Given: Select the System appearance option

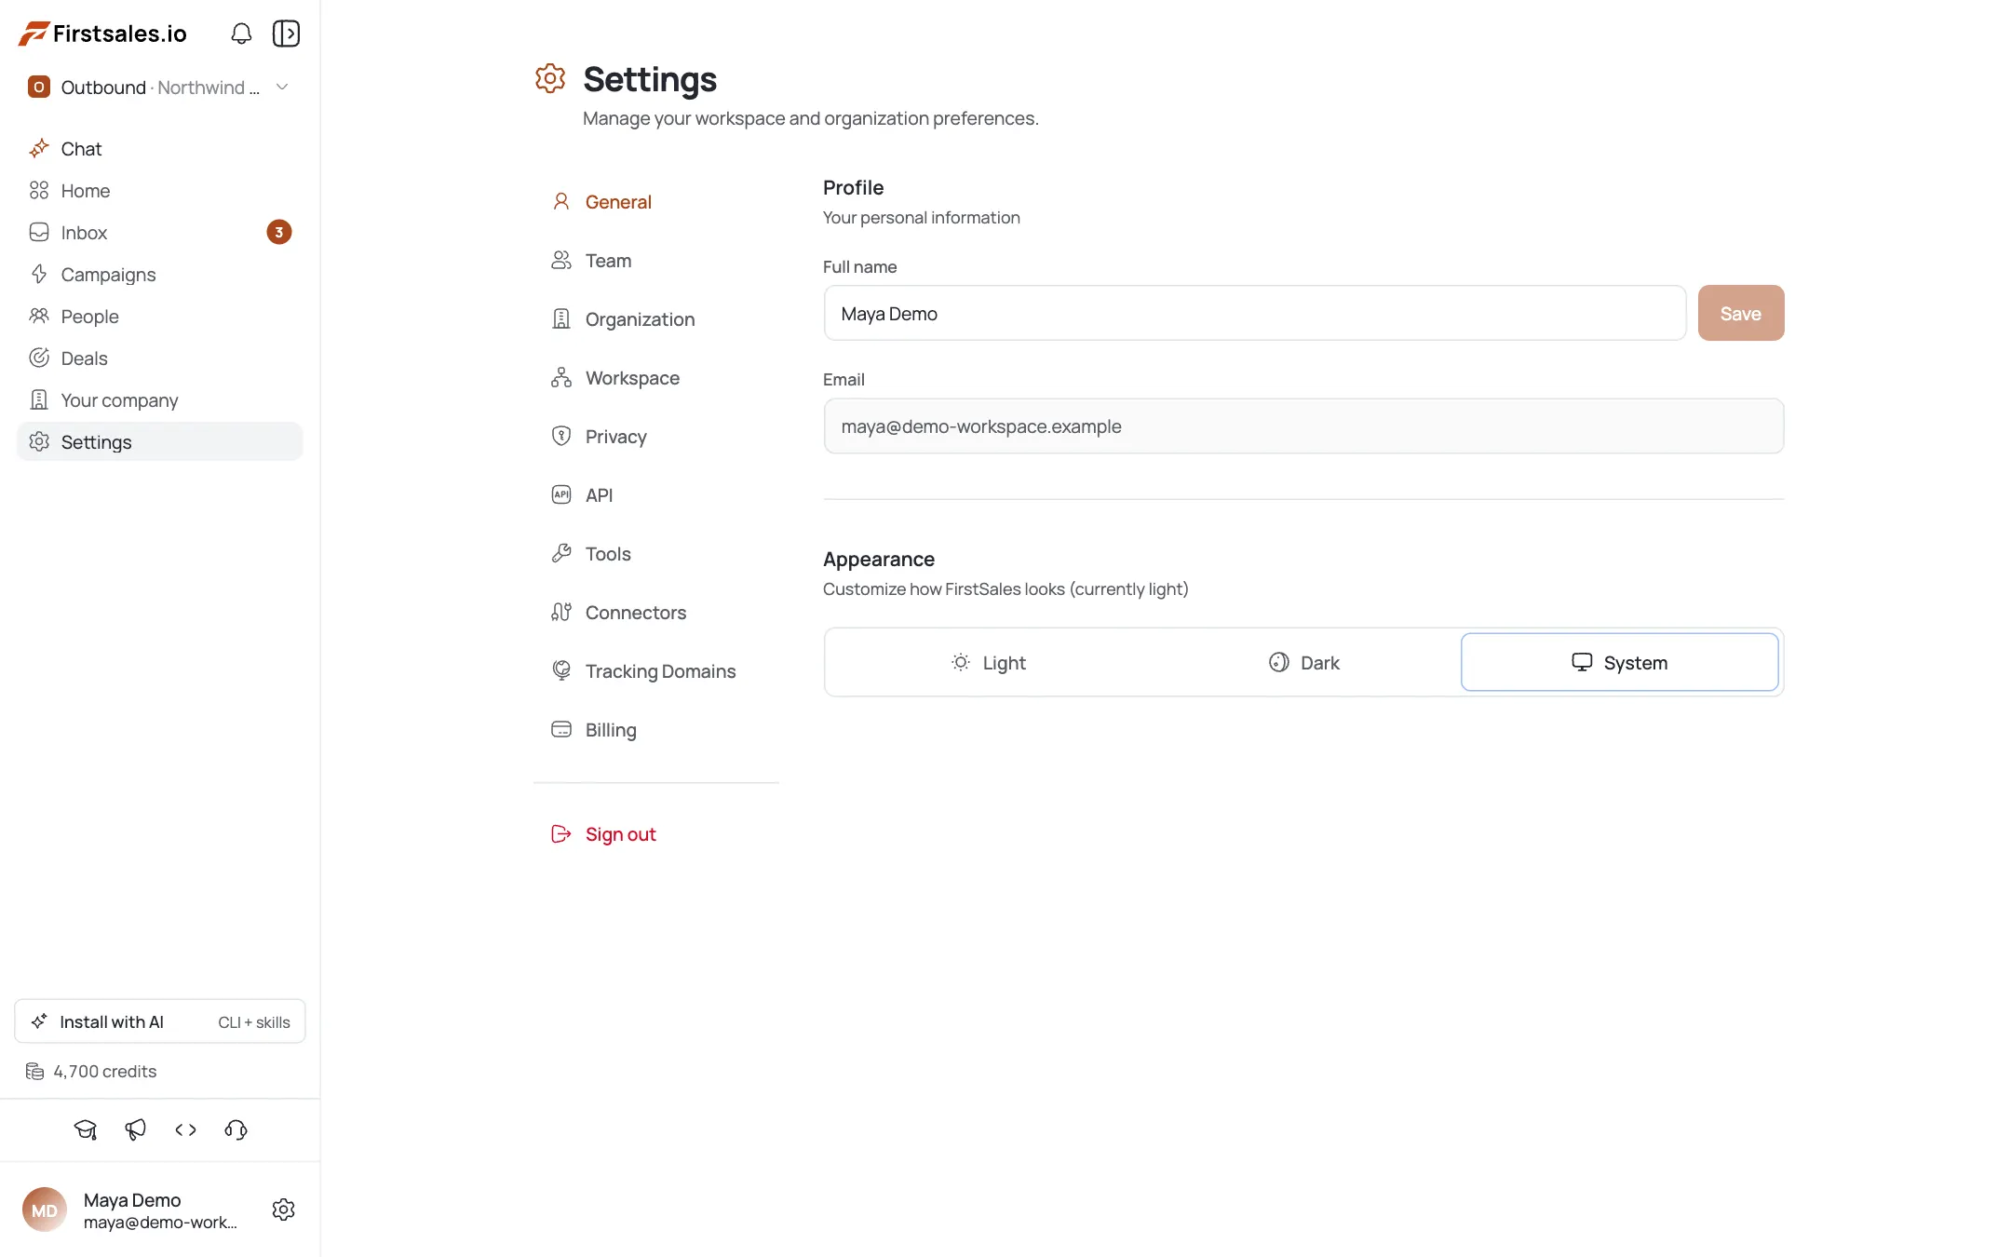Looking at the screenshot, I should point(1620,663).
